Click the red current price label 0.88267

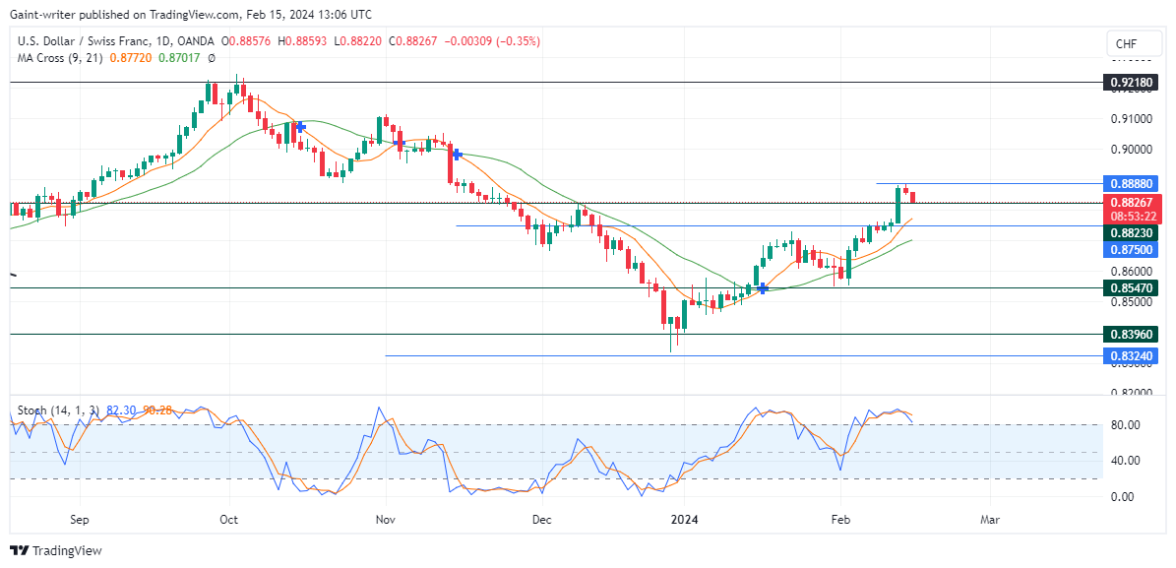pyautogui.click(x=1131, y=201)
